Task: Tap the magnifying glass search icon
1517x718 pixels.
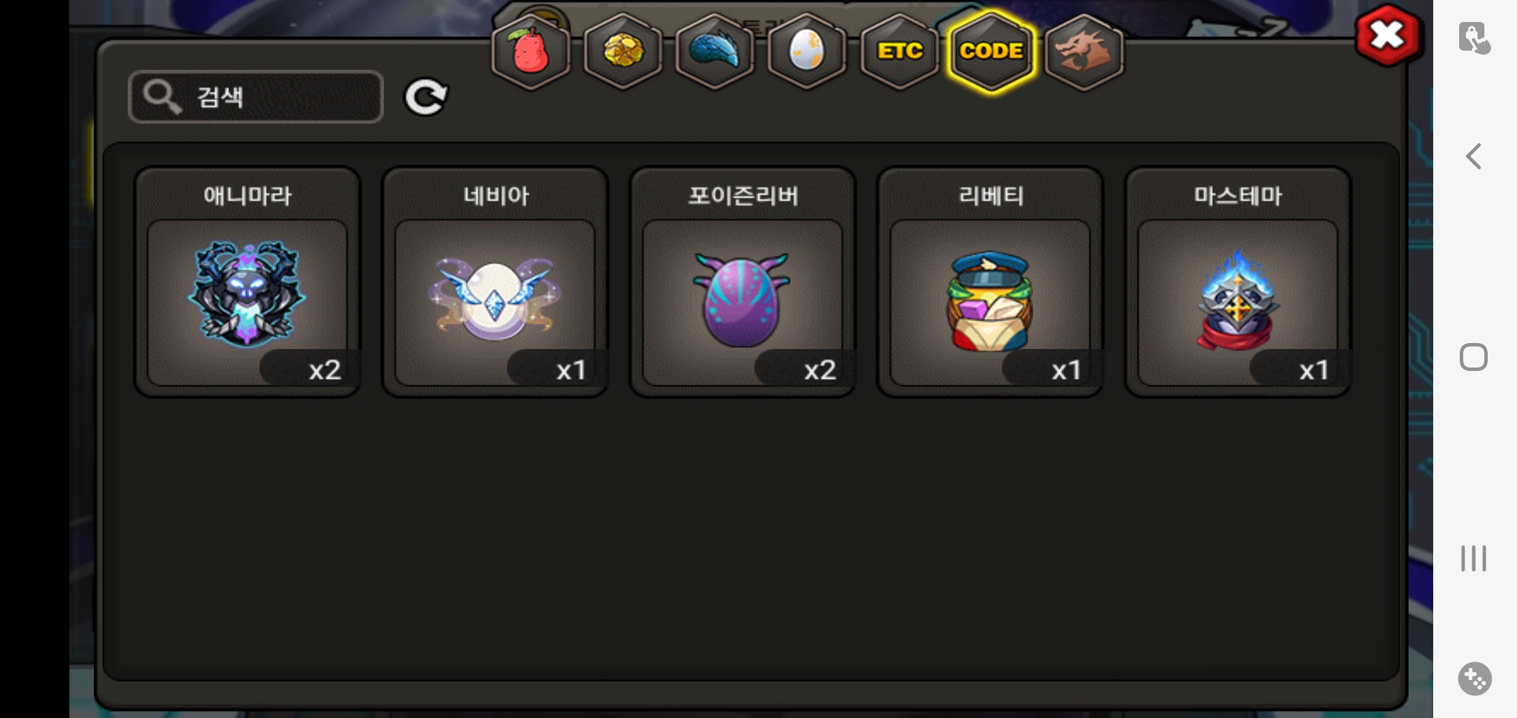Action: [x=162, y=97]
